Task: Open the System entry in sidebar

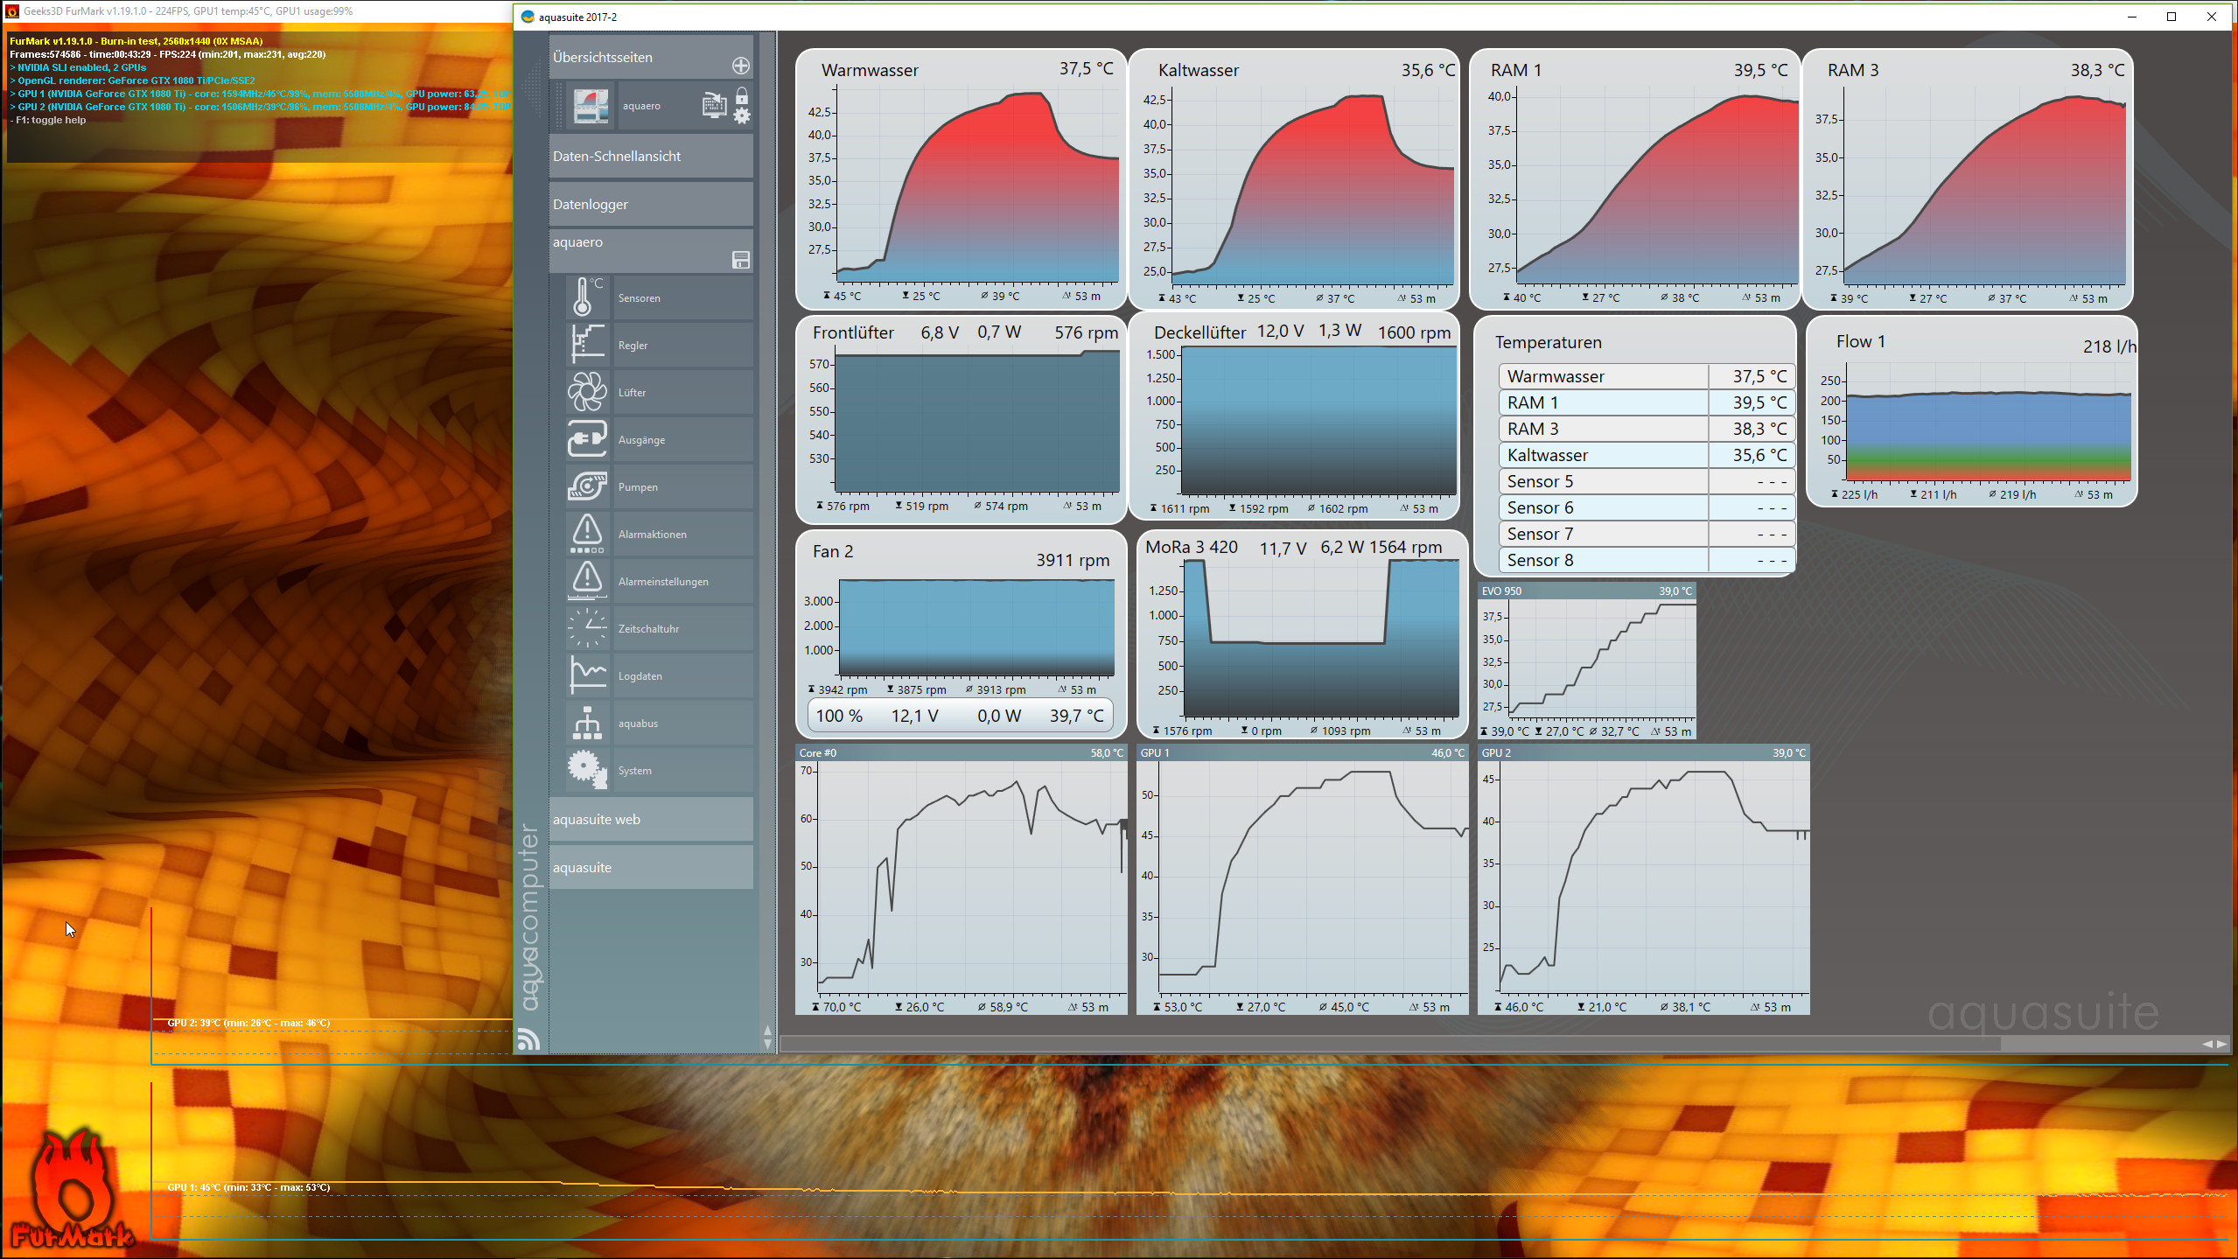Action: [x=634, y=771]
